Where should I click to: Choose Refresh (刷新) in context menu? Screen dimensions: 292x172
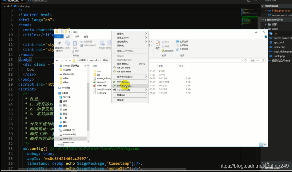(x=130, y=46)
